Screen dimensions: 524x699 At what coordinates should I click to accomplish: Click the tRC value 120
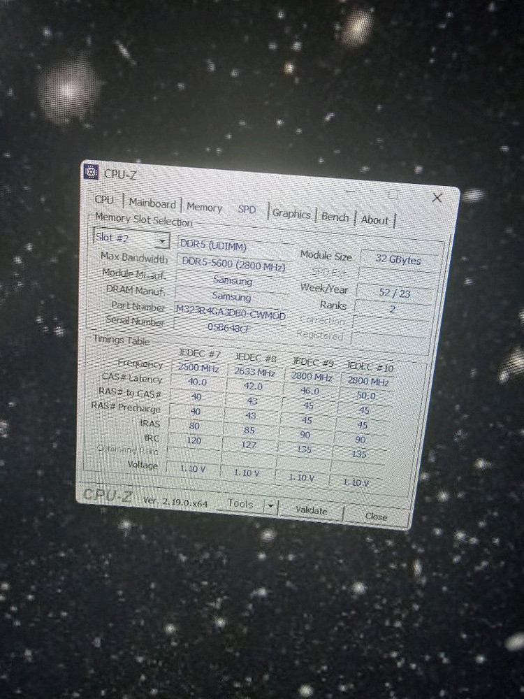point(194,440)
